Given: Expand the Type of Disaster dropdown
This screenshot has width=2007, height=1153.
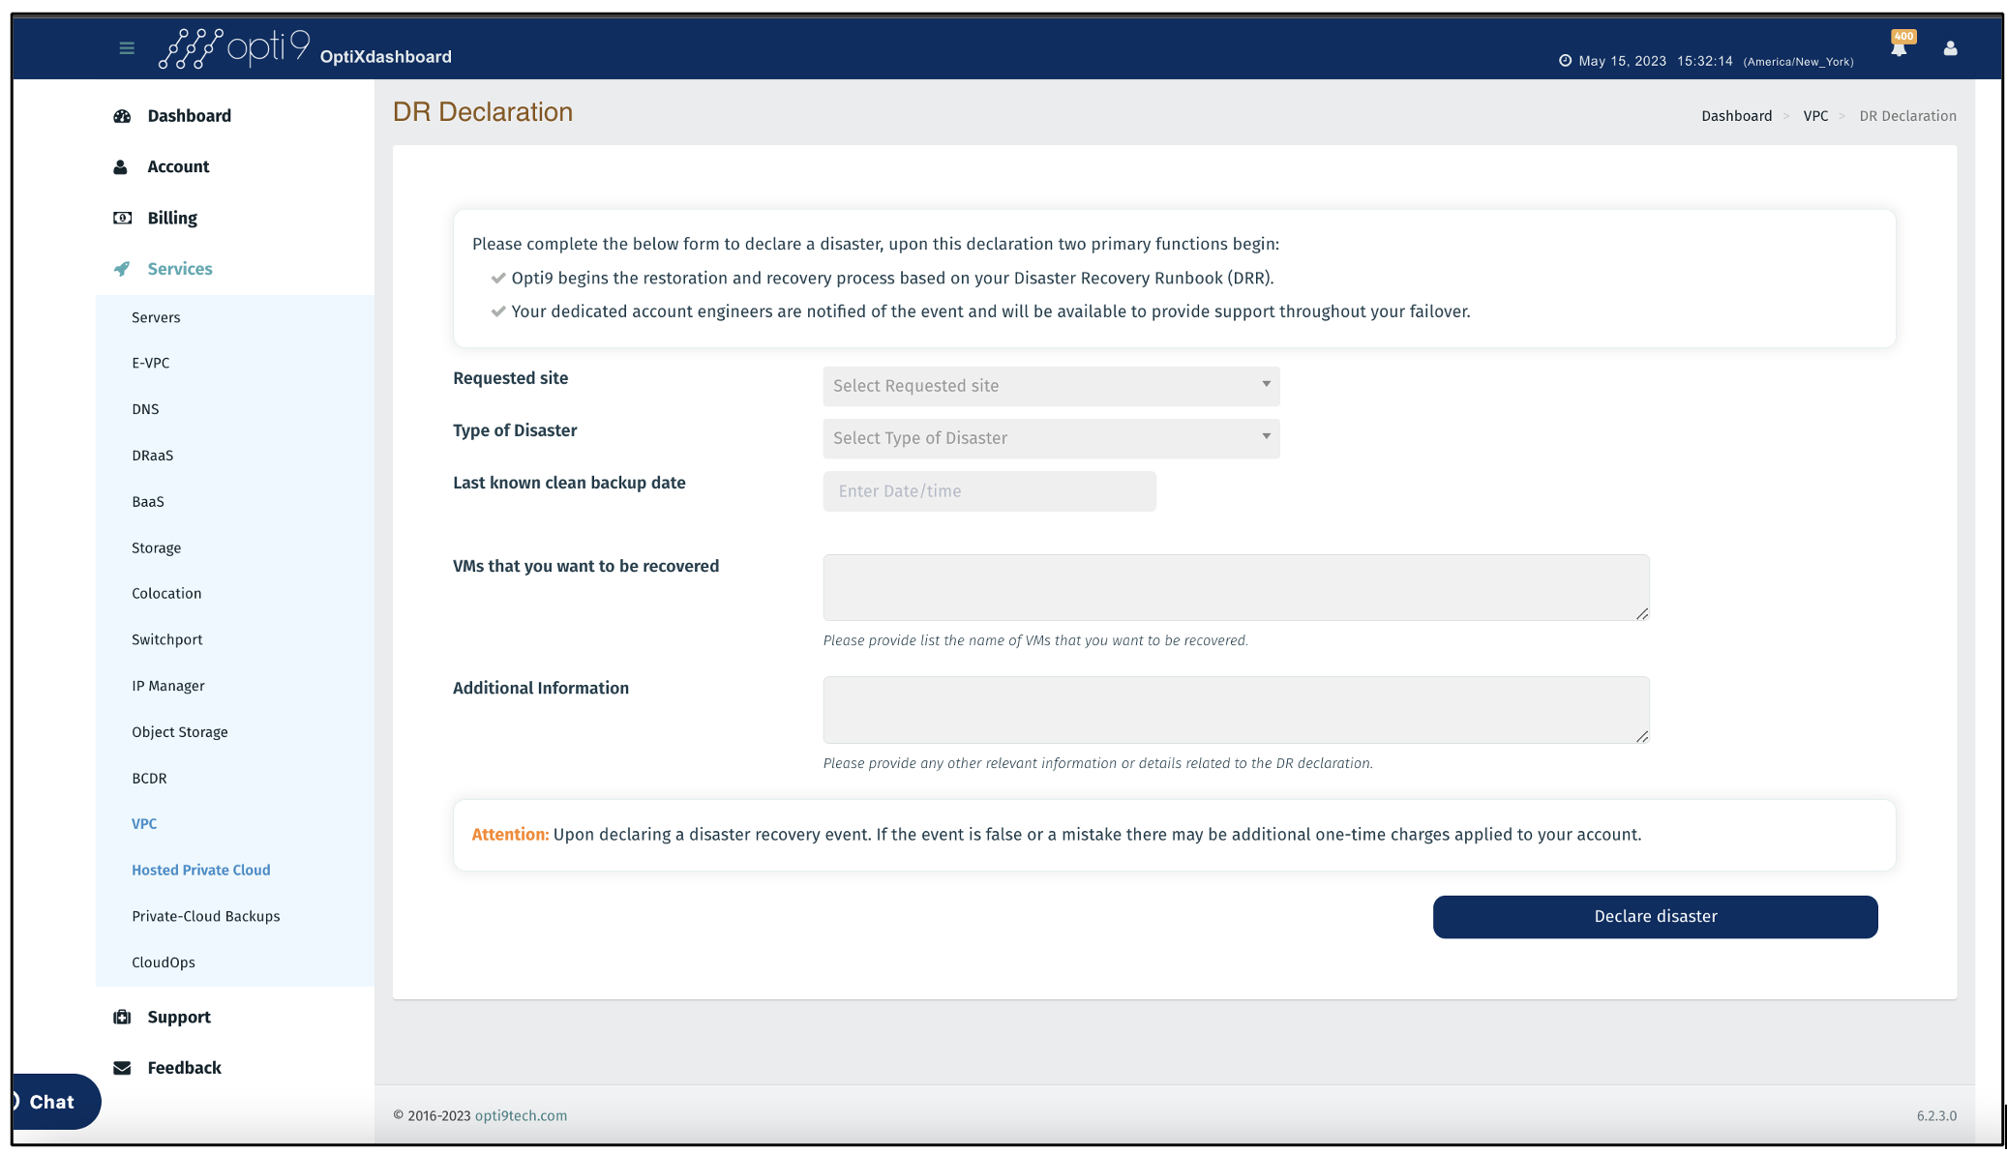Looking at the screenshot, I should 1050,438.
